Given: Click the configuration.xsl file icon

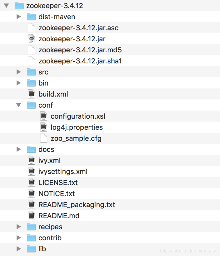Looking at the screenshot, I should pos(43,116).
